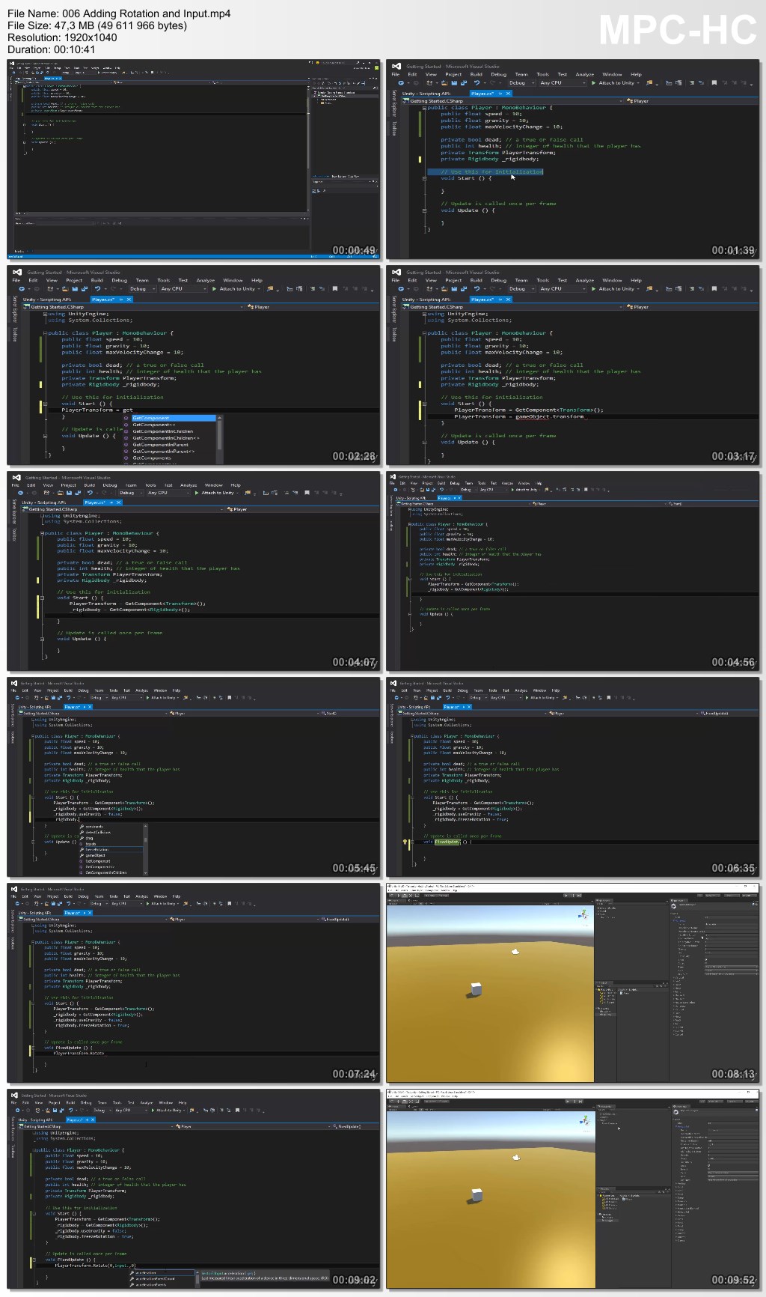Select the highlighted GetComponent suggestion at 00:02:28
This screenshot has width=766, height=1297.
(x=174, y=418)
